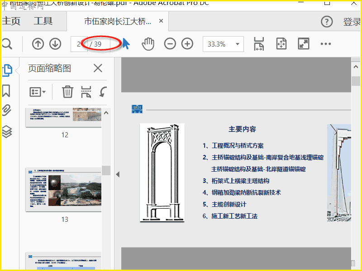The width and height of the screenshot is (362, 271).
Task: Click the document vertical scrollbar handle
Action: tap(356, 81)
